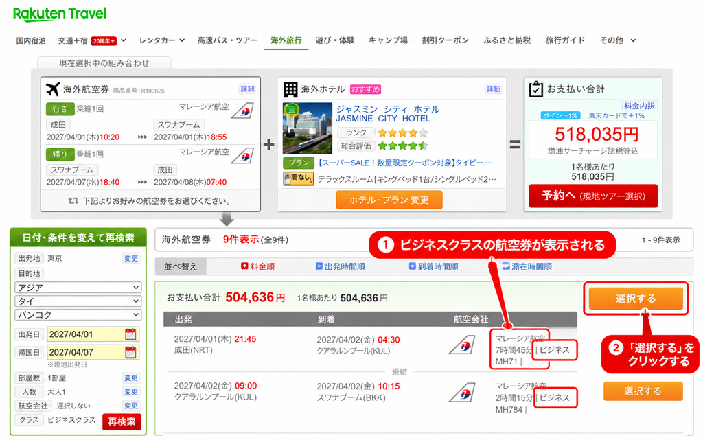Expand the 交通+宿 menu dropdown

[124, 40]
